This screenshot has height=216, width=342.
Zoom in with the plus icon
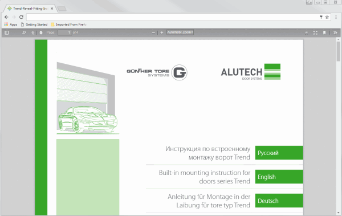tap(162, 32)
